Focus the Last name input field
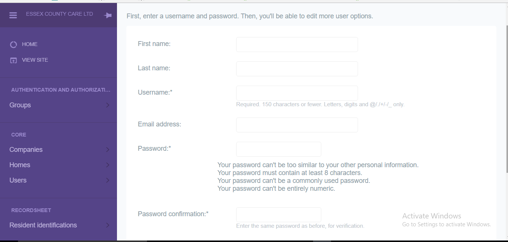The height and width of the screenshot is (242, 508). [297, 69]
